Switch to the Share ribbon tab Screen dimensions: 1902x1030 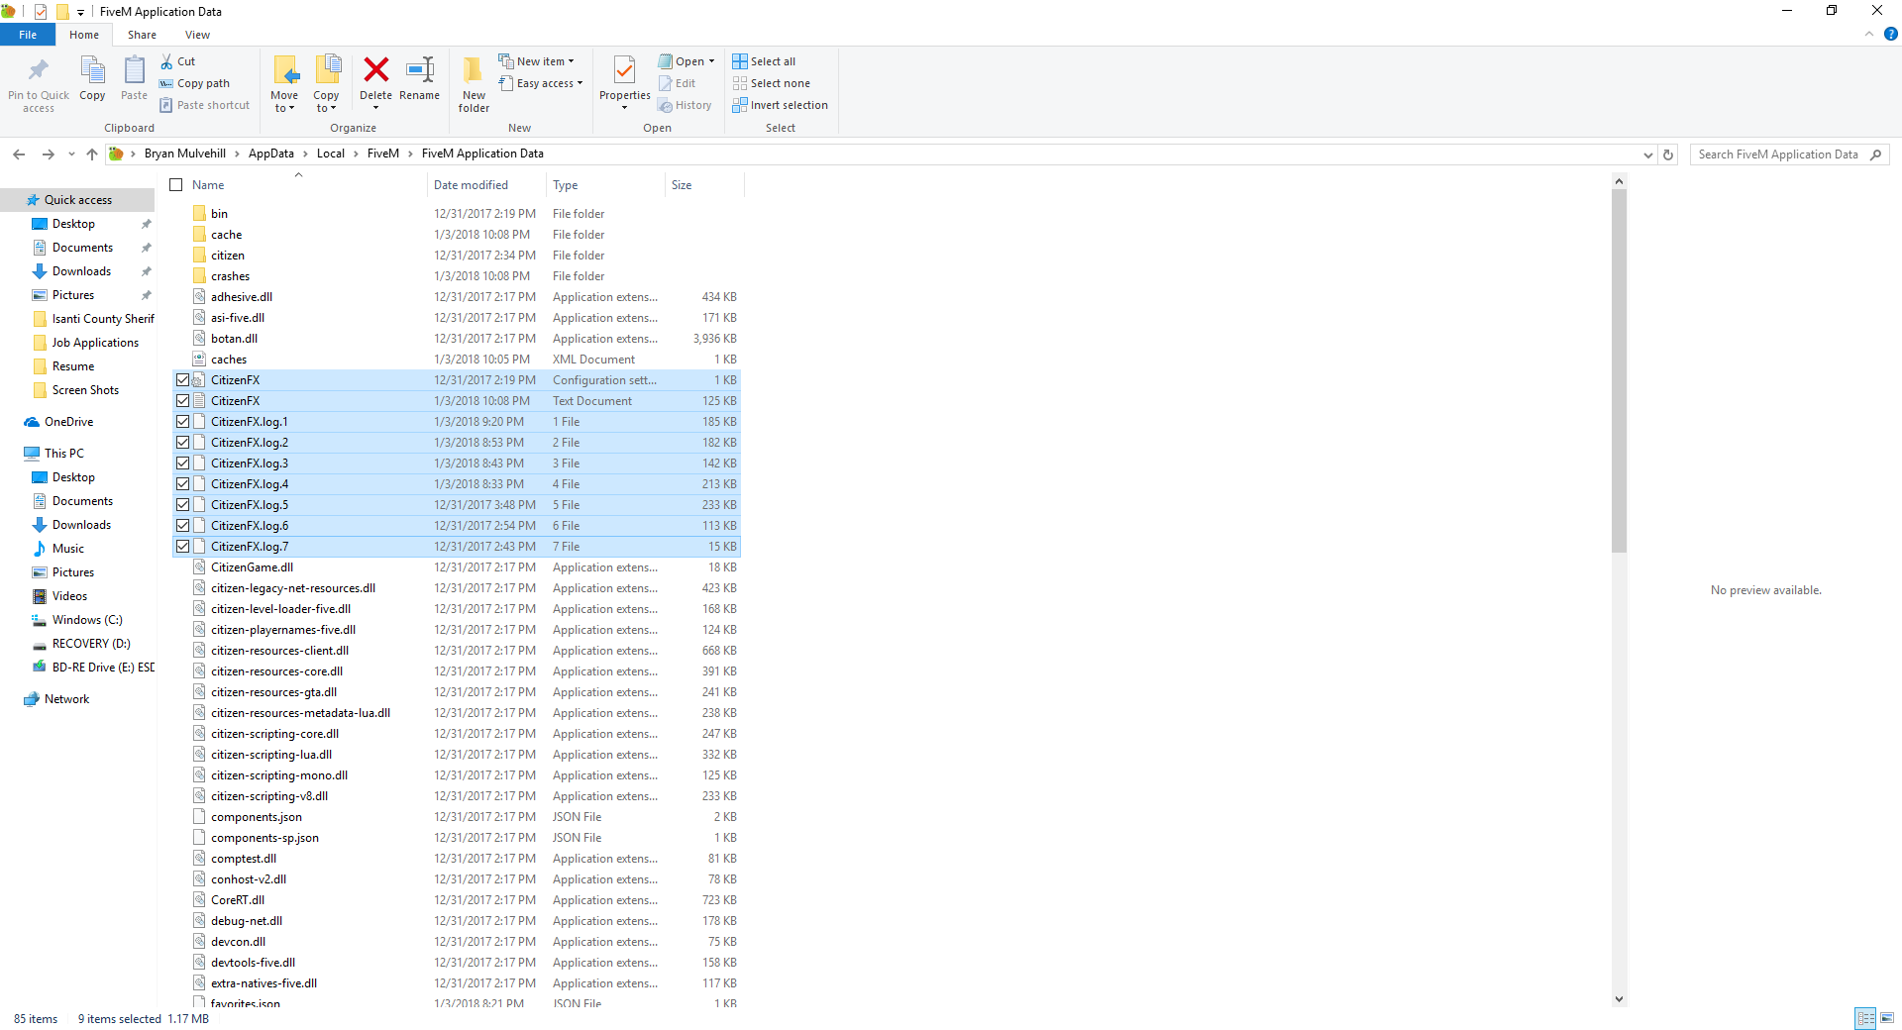point(142,35)
